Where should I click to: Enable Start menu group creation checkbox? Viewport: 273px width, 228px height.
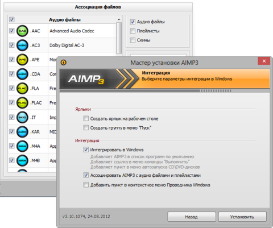(x=86, y=127)
